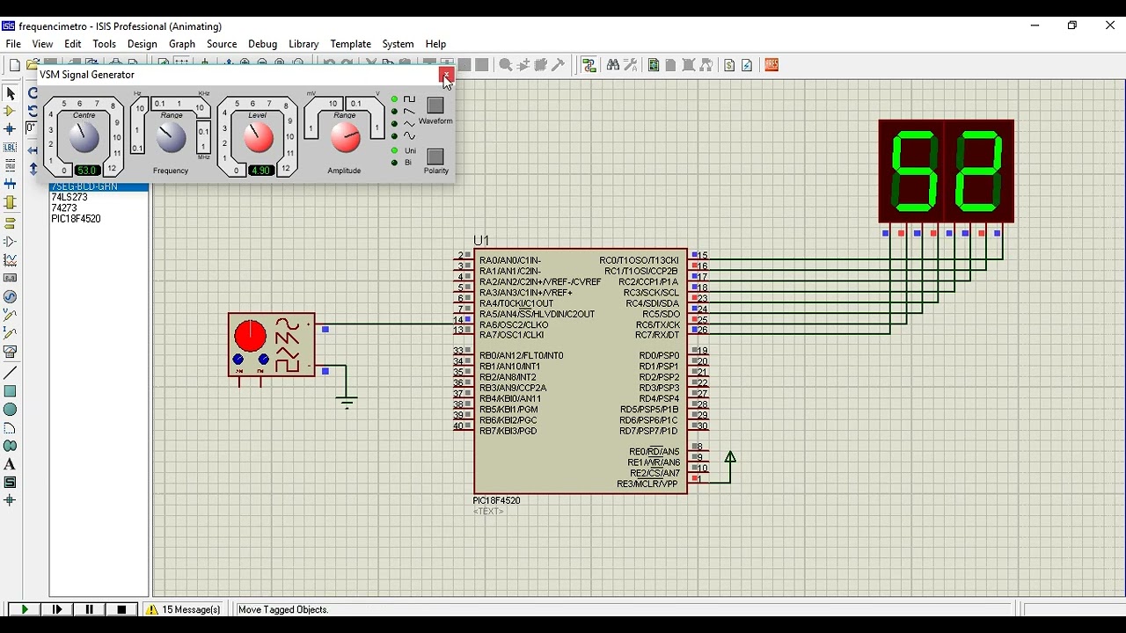The height and width of the screenshot is (633, 1126).
Task: Open the Graph menu
Action: tap(182, 44)
